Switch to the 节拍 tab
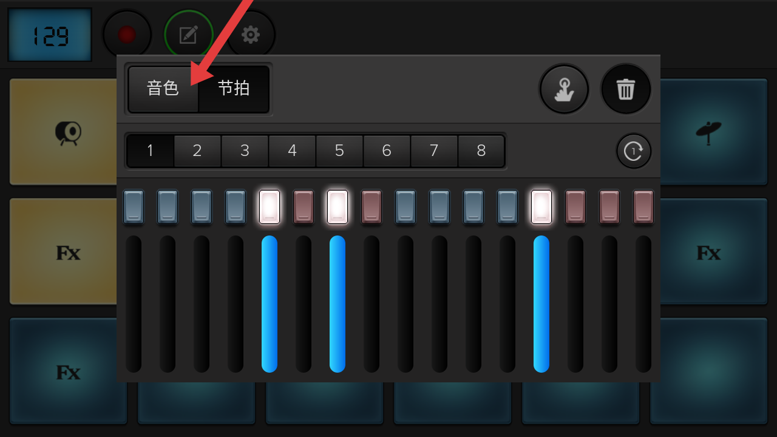777x437 pixels. (234, 89)
